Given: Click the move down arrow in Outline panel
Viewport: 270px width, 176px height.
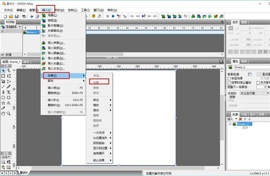Looking at the screenshot, I should pos(249,119).
